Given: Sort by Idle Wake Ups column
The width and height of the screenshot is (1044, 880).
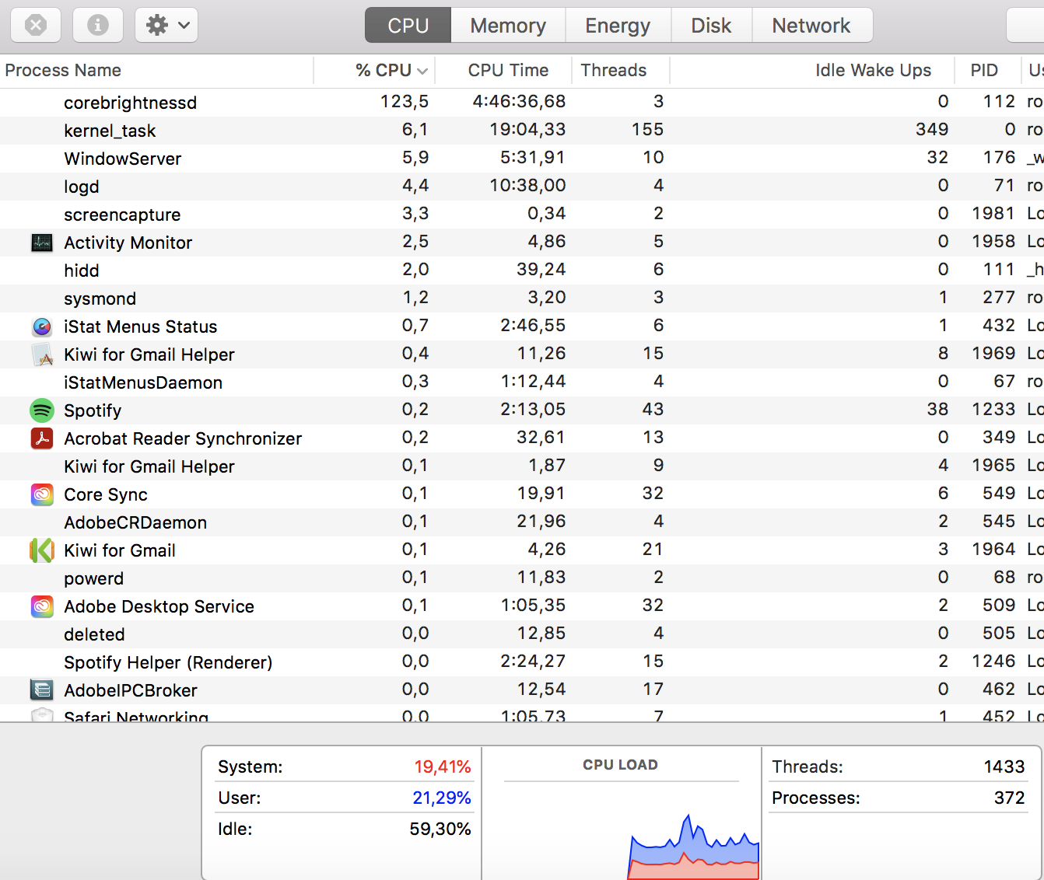Looking at the screenshot, I should (872, 71).
